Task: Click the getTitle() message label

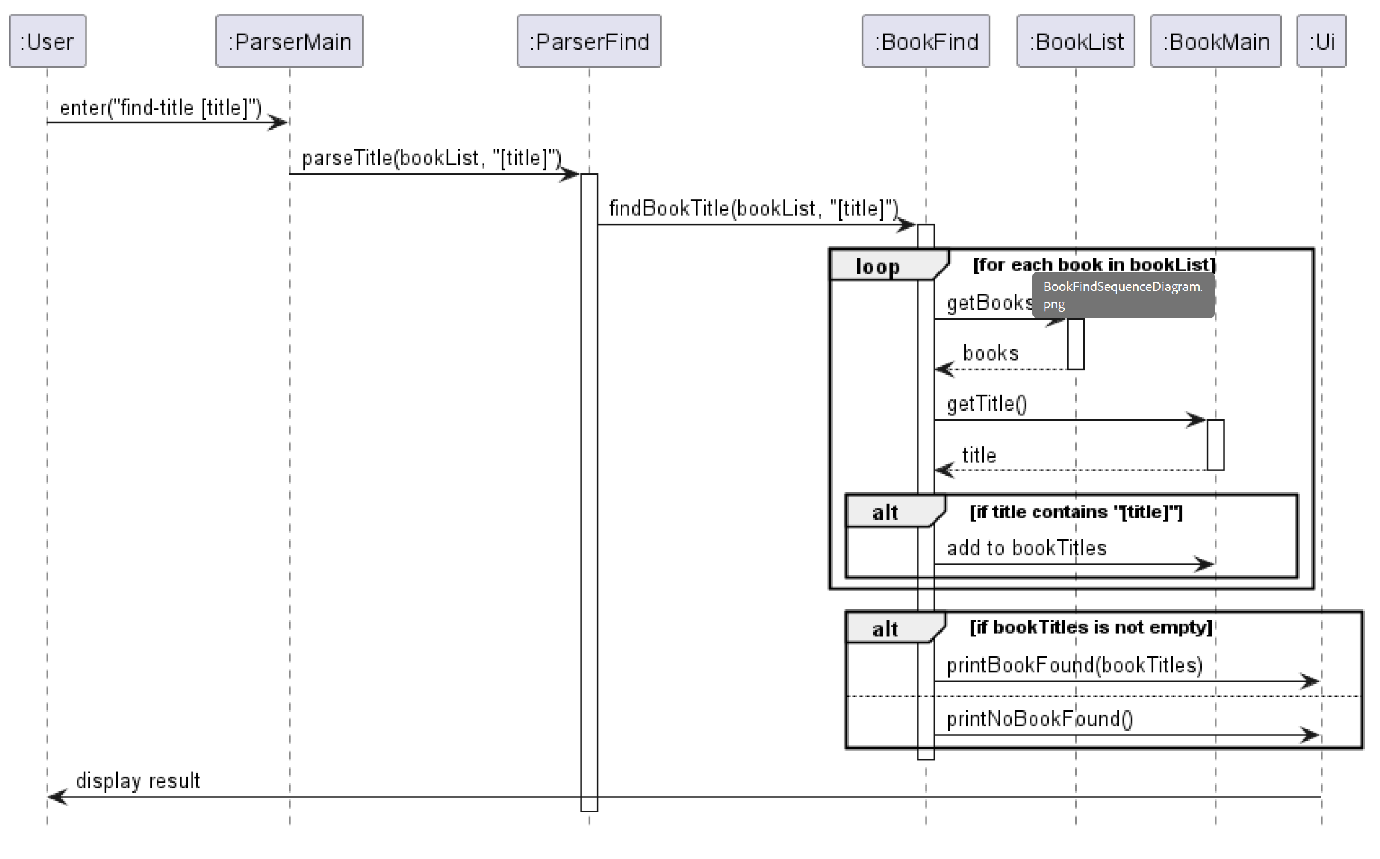Action: click(986, 403)
